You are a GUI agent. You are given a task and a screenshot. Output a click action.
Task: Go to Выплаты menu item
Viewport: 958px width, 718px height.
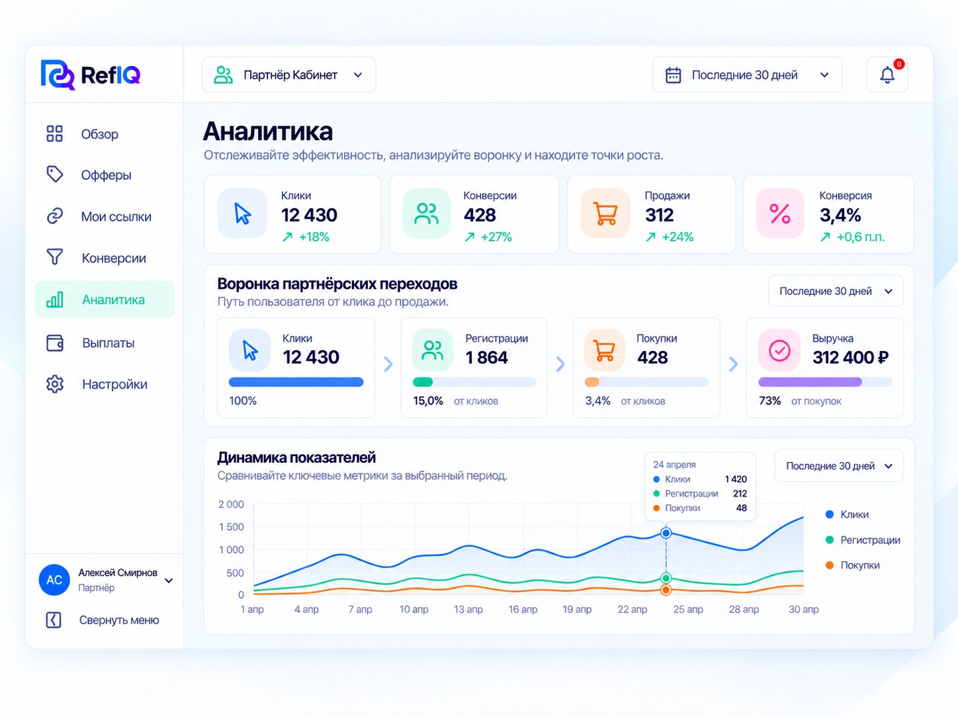[x=105, y=343]
